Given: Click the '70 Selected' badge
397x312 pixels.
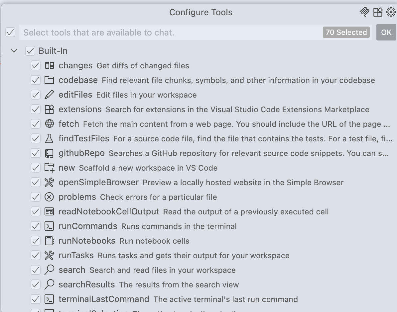Looking at the screenshot, I should tap(346, 33).
